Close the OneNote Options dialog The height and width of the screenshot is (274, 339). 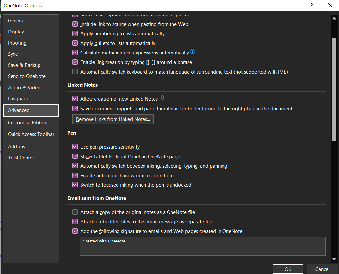click(330, 5)
